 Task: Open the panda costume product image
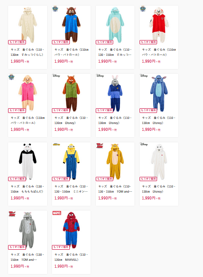[28, 161]
